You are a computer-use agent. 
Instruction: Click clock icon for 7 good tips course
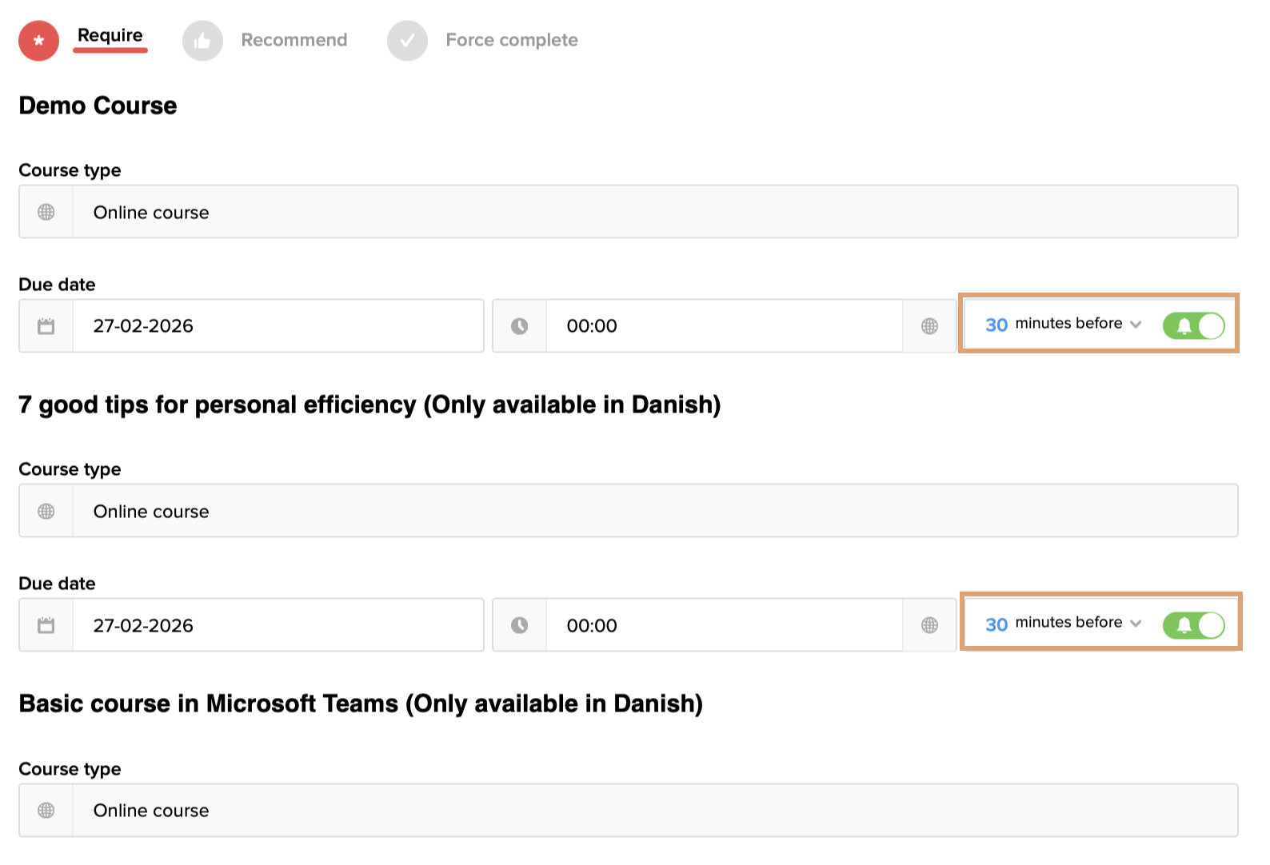(520, 625)
